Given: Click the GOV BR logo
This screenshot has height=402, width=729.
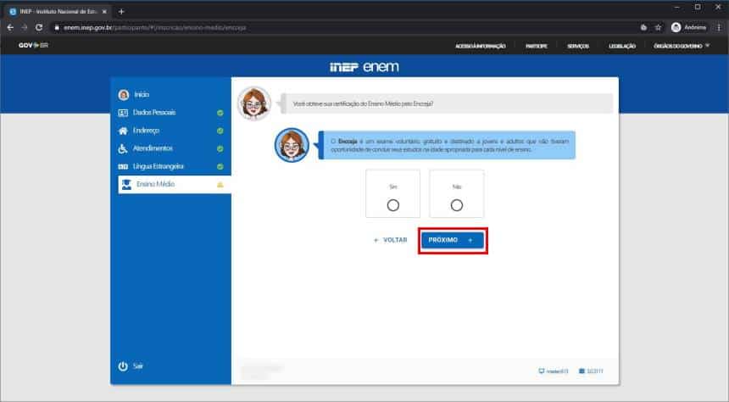Looking at the screenshot, I should point(33,45).
